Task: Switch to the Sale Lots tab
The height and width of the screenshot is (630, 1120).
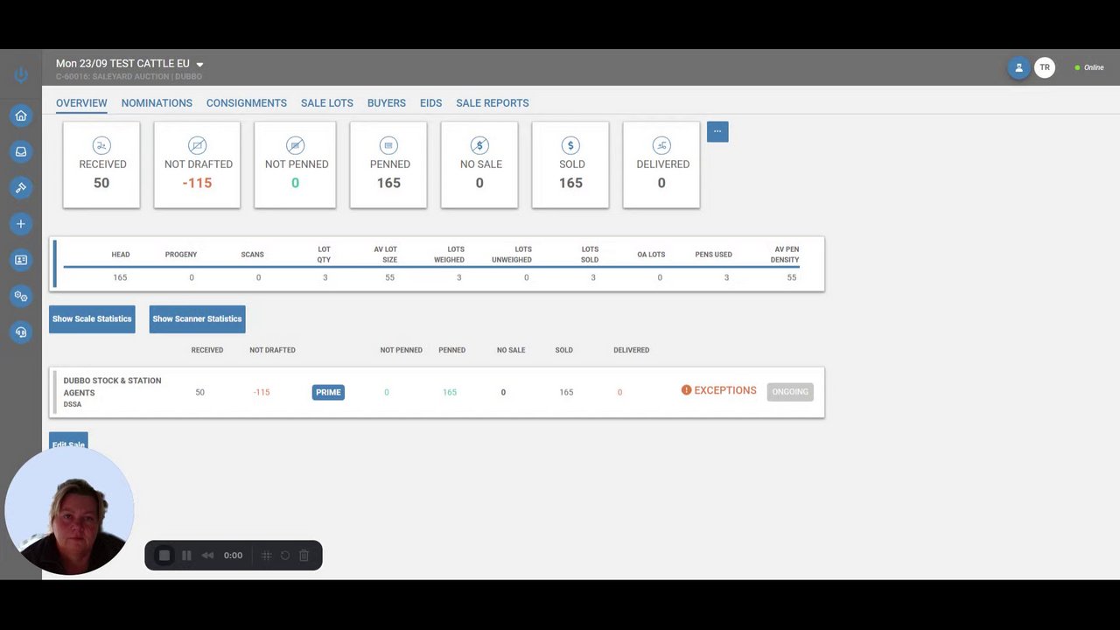Action: 327,103
